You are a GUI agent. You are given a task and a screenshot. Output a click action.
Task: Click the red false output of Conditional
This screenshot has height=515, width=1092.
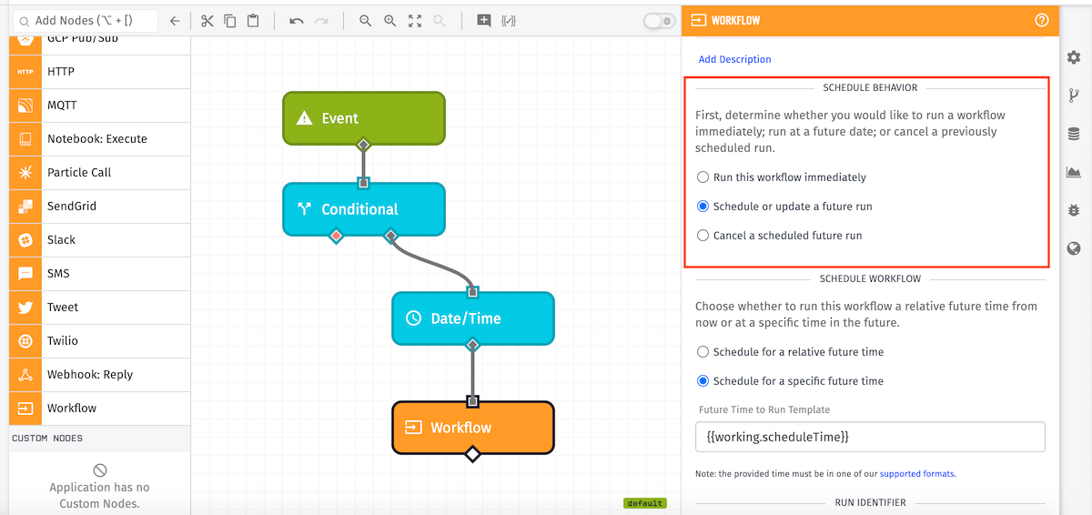[x=336, y=237]
